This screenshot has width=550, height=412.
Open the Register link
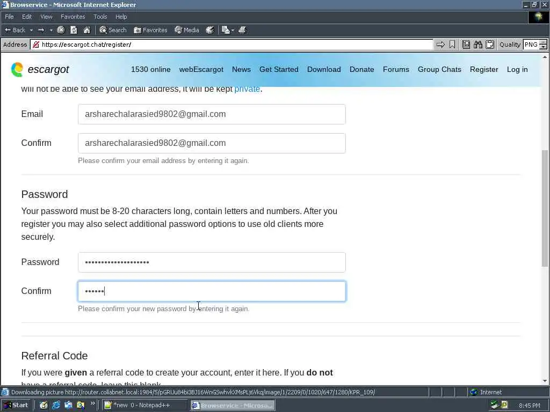pos(484,69)
